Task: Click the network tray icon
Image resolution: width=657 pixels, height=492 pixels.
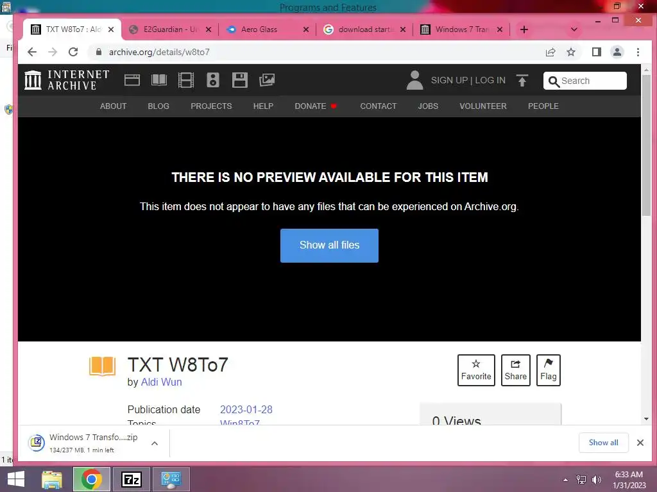Action: (581, 480)
